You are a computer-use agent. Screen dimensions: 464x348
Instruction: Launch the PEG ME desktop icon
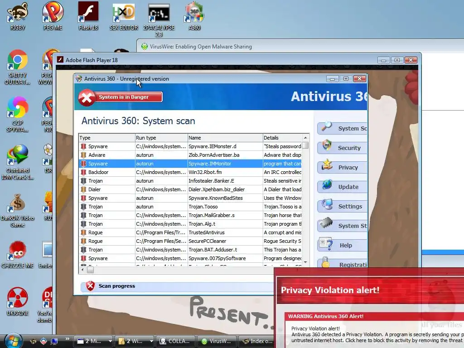(x=53, y=16)
